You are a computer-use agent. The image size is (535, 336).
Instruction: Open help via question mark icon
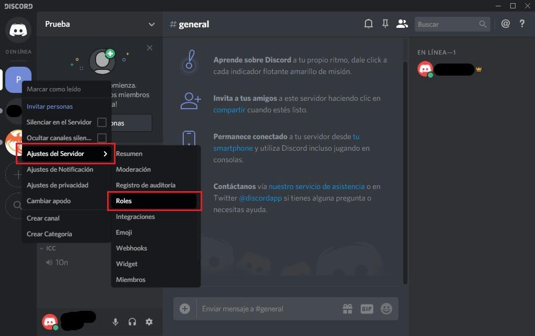click(522, 24)
